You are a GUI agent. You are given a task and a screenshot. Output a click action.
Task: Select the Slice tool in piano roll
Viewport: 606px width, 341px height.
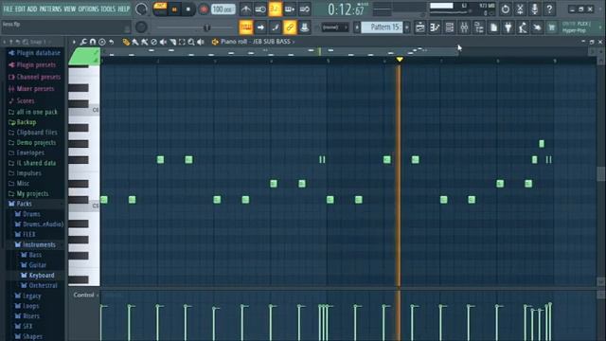(172, 42)
